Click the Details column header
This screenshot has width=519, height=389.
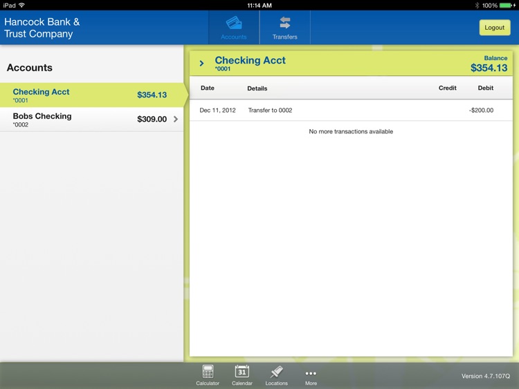(257, 88)
